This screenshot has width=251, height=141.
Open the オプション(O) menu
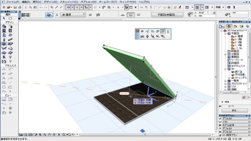(x=88, y=2)
